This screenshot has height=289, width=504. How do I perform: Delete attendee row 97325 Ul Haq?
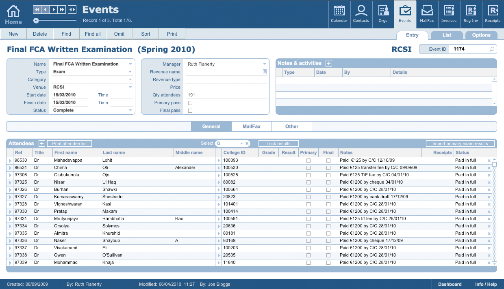click(489, 182)
